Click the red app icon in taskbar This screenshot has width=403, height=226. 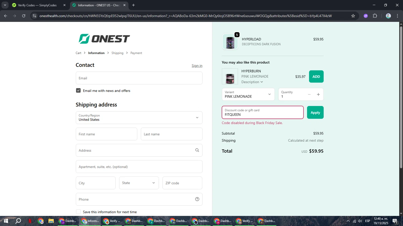click(30, 221)
